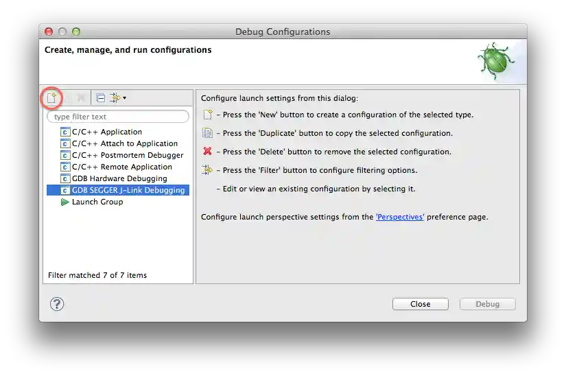Click the disabled Debug button
The height and width of the screenshot is (376, 566).
click(488, 304)
